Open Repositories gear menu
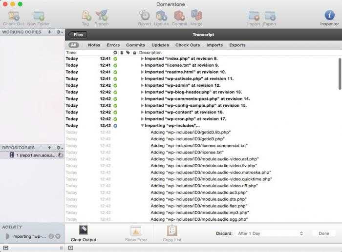Viewport: 342px width, 252px height. (x=59, y=148)
